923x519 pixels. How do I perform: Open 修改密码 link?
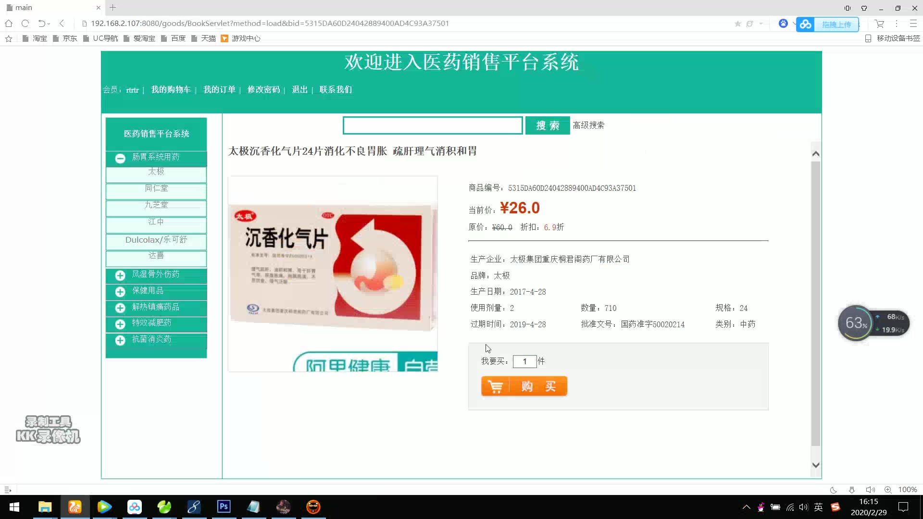tap(263, 89)
